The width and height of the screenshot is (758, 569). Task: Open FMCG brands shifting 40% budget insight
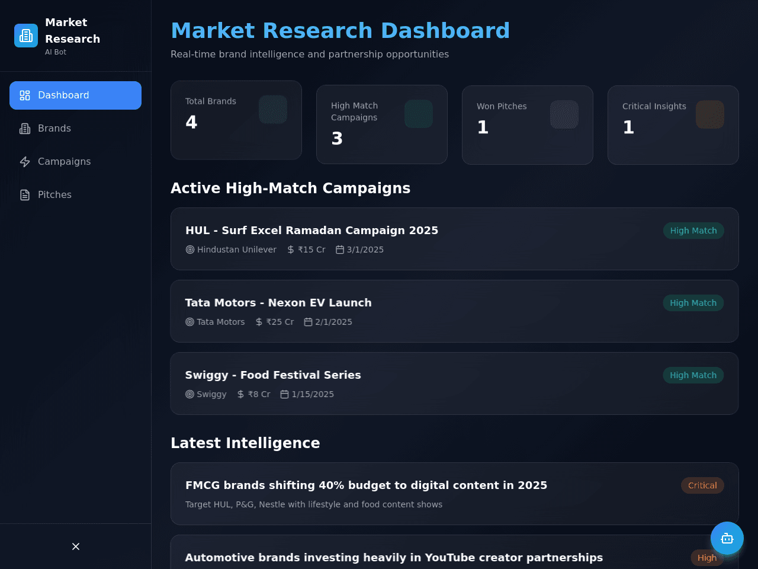pyautogui.click(x=454, y=494)
